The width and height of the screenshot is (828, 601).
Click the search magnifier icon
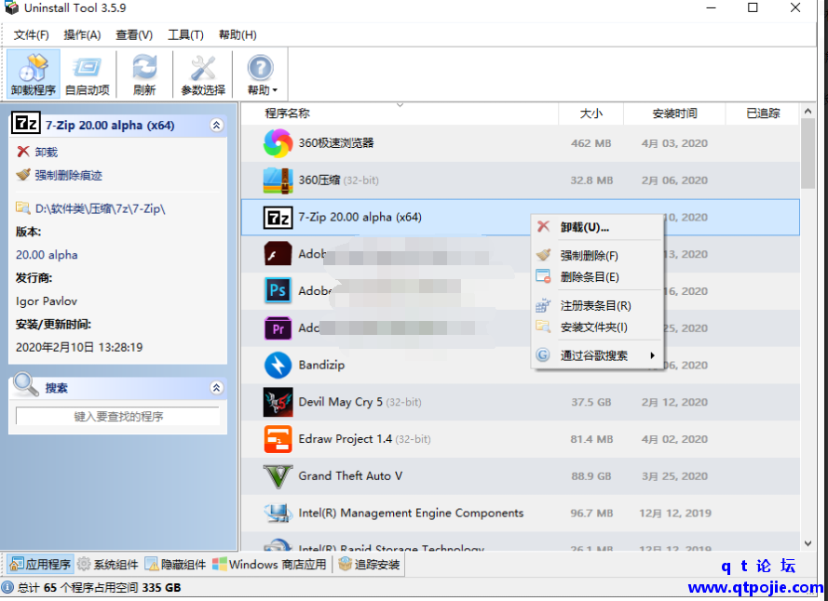coord(26,385)
